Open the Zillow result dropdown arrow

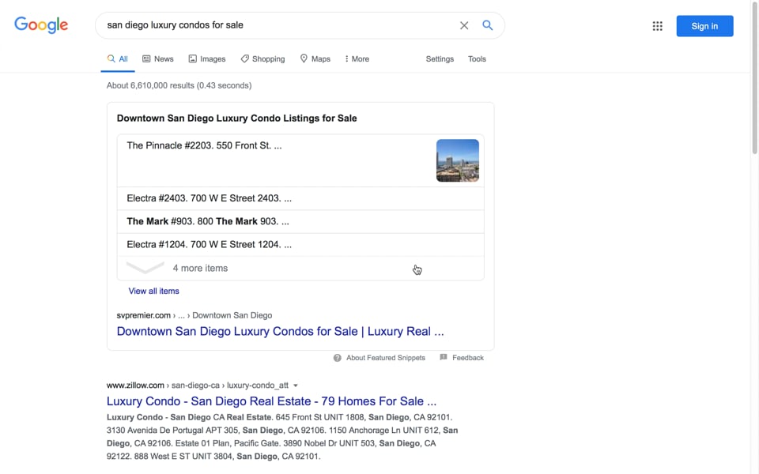coord(295,386)
